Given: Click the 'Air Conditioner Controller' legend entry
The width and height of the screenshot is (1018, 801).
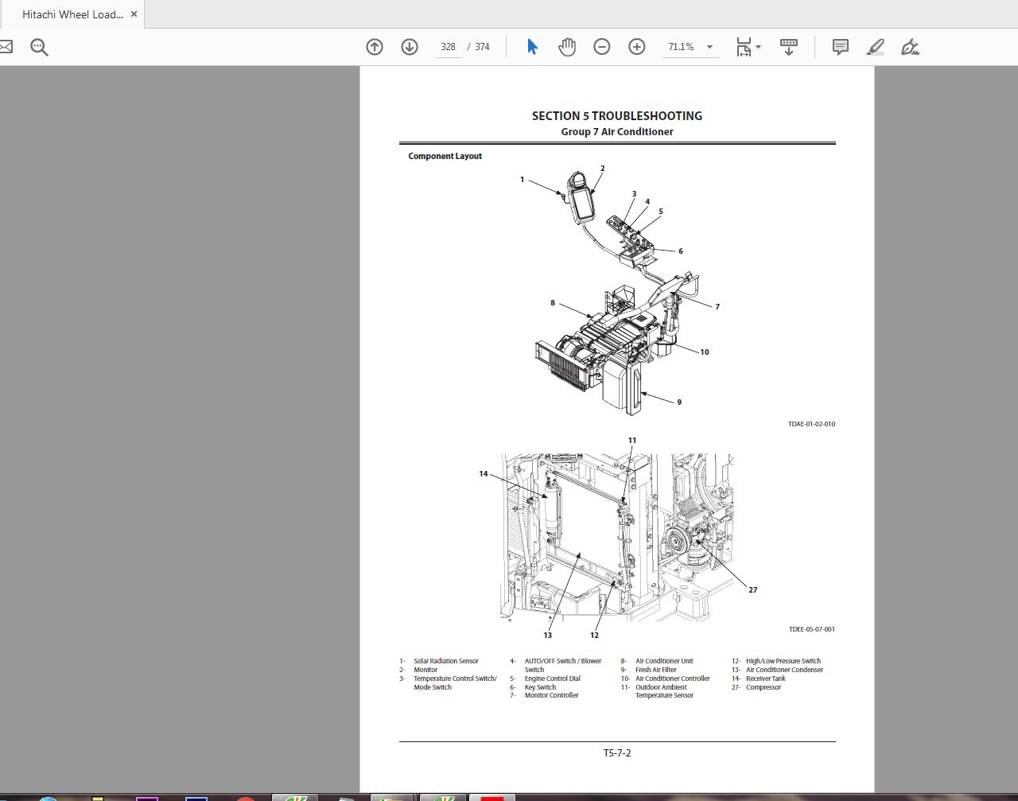Looking at the screenshot, I should pos(673,679).
